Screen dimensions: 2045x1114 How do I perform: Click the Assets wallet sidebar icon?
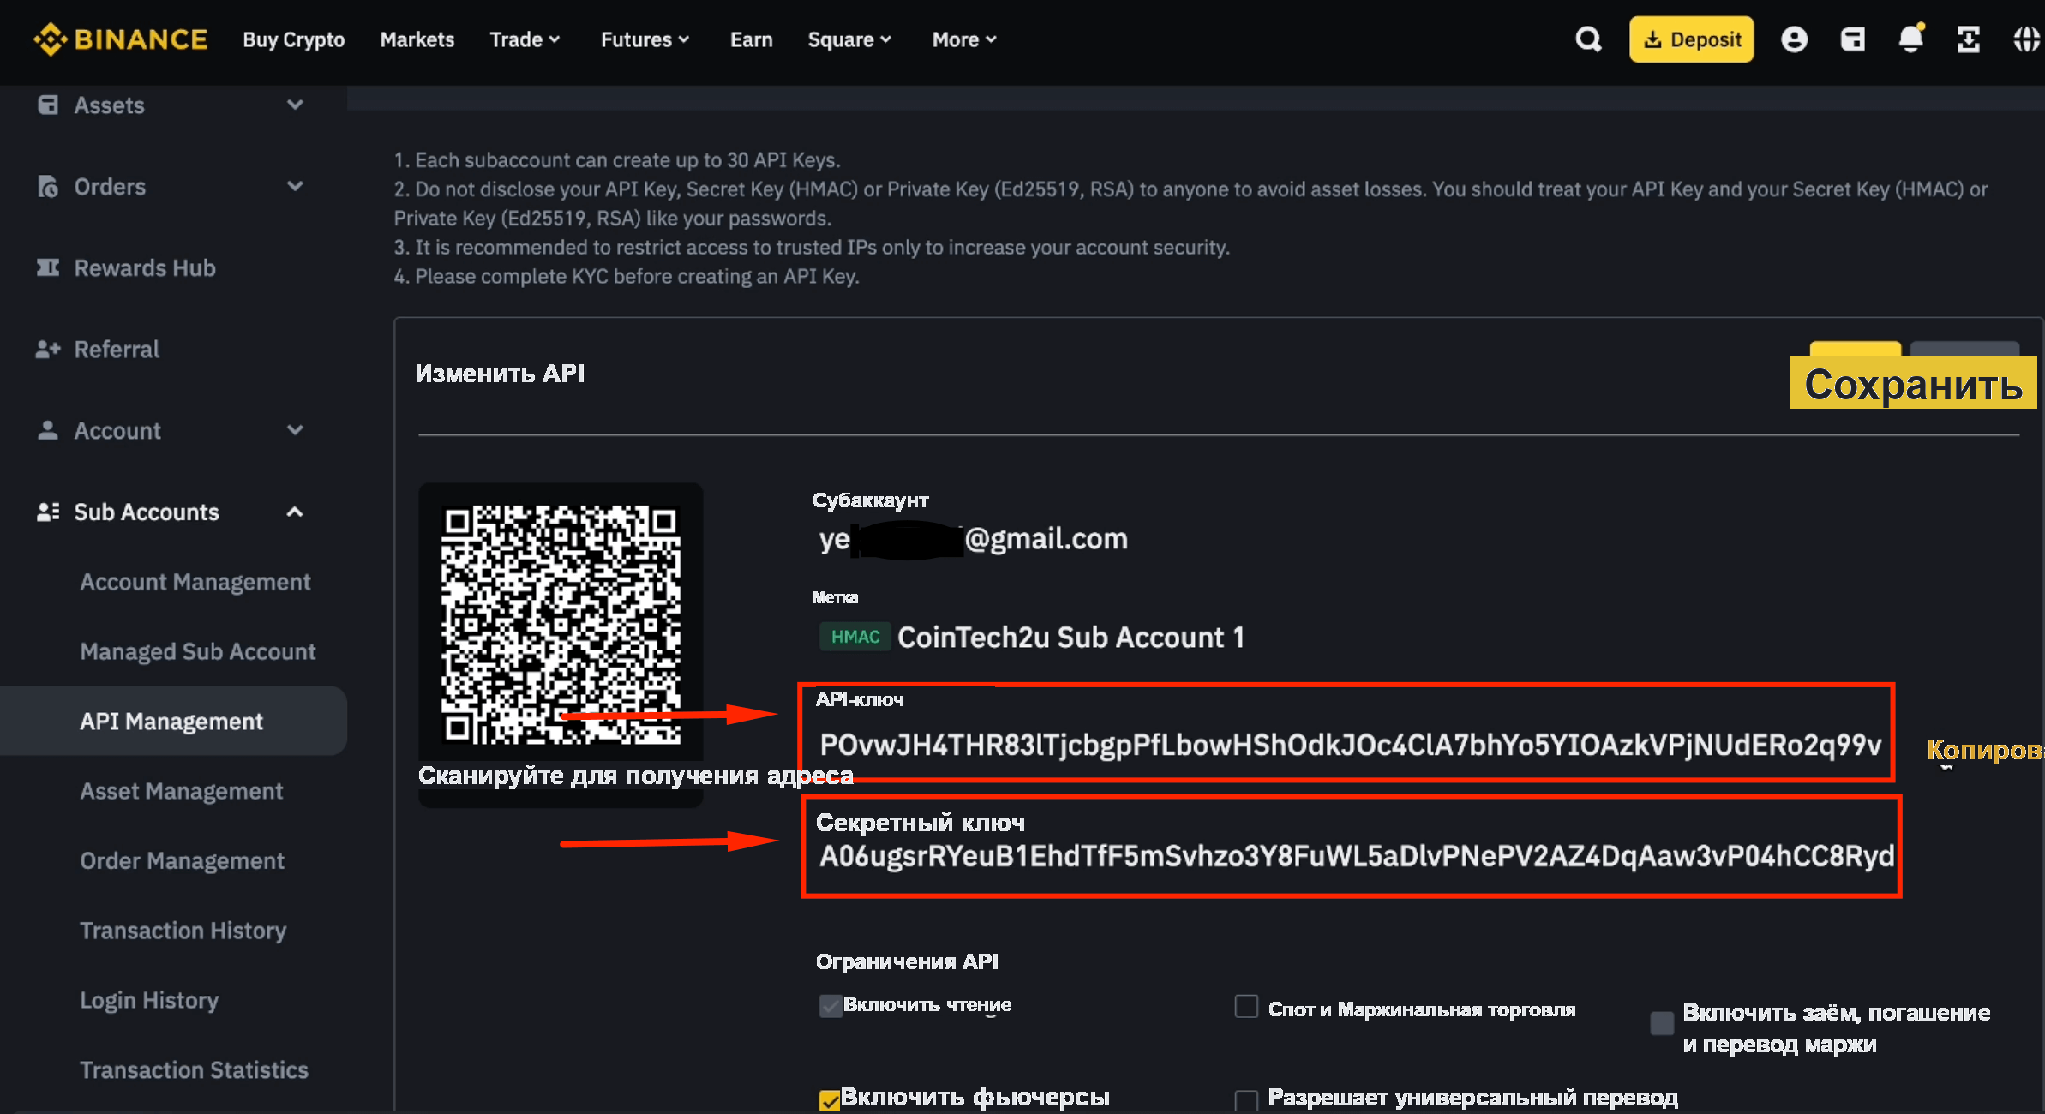[x=48, y=105]
